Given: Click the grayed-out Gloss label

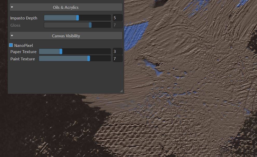Looking at the screenshot, I should click(16, 25).
